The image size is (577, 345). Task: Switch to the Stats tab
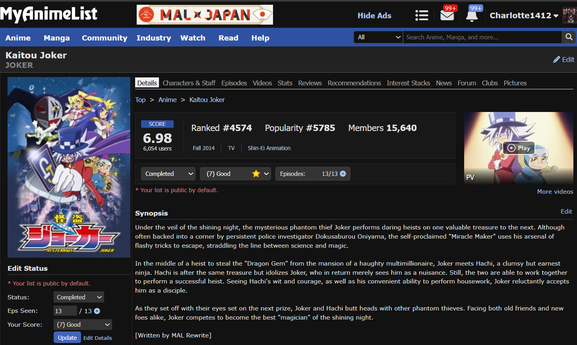click(x=285, y=83)
